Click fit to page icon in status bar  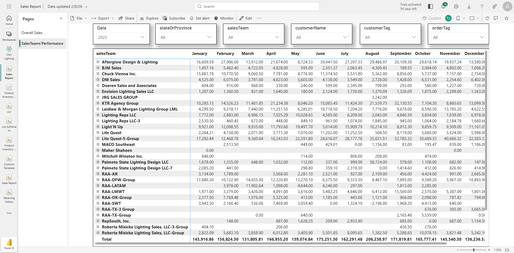pyautogui.click(x=507, y=250)
